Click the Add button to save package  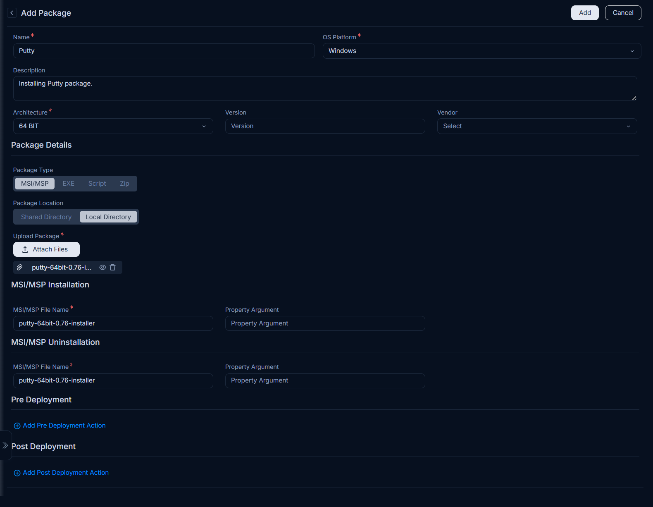(x=585, y=13)
